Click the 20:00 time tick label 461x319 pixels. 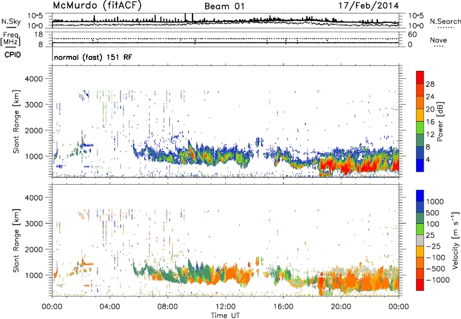[x=341, y=307]
